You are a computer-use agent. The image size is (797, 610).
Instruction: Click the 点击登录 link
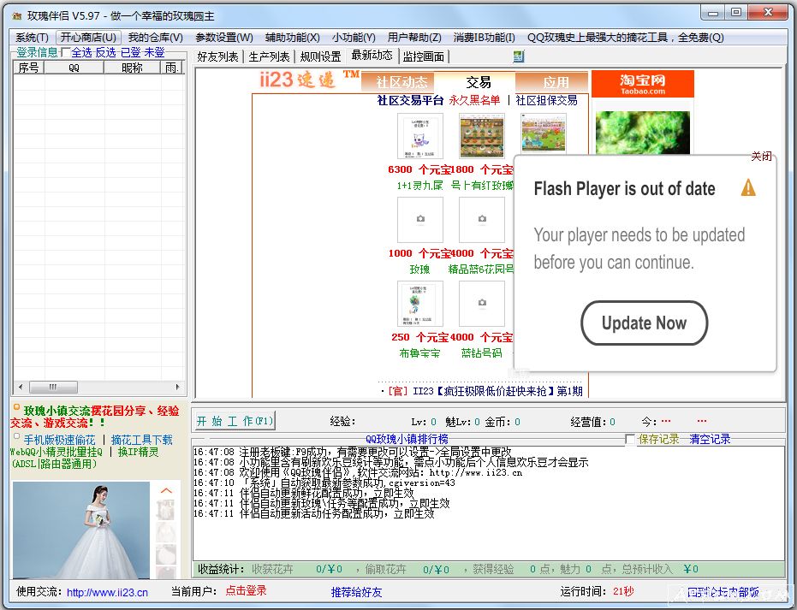click(246, 590)
